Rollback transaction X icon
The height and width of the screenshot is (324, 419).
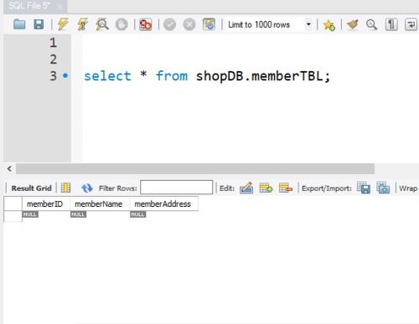click(189, 24)
